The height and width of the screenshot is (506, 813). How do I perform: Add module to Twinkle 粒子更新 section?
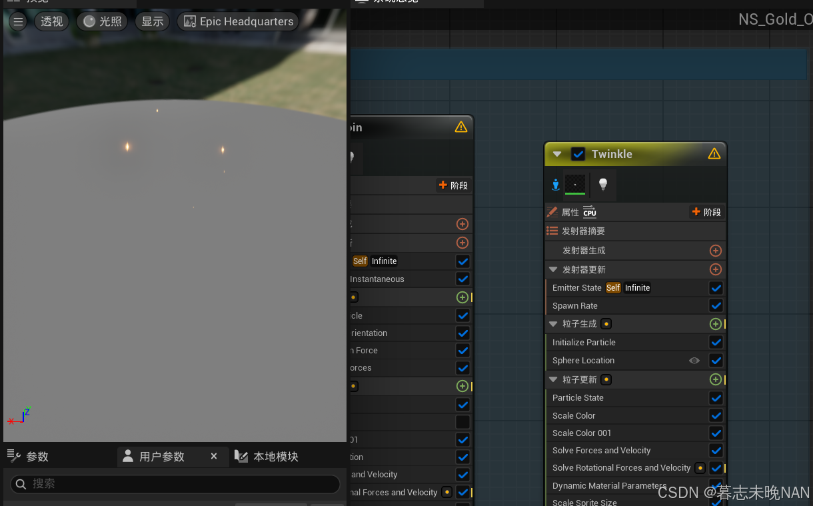tap(716, 379)
